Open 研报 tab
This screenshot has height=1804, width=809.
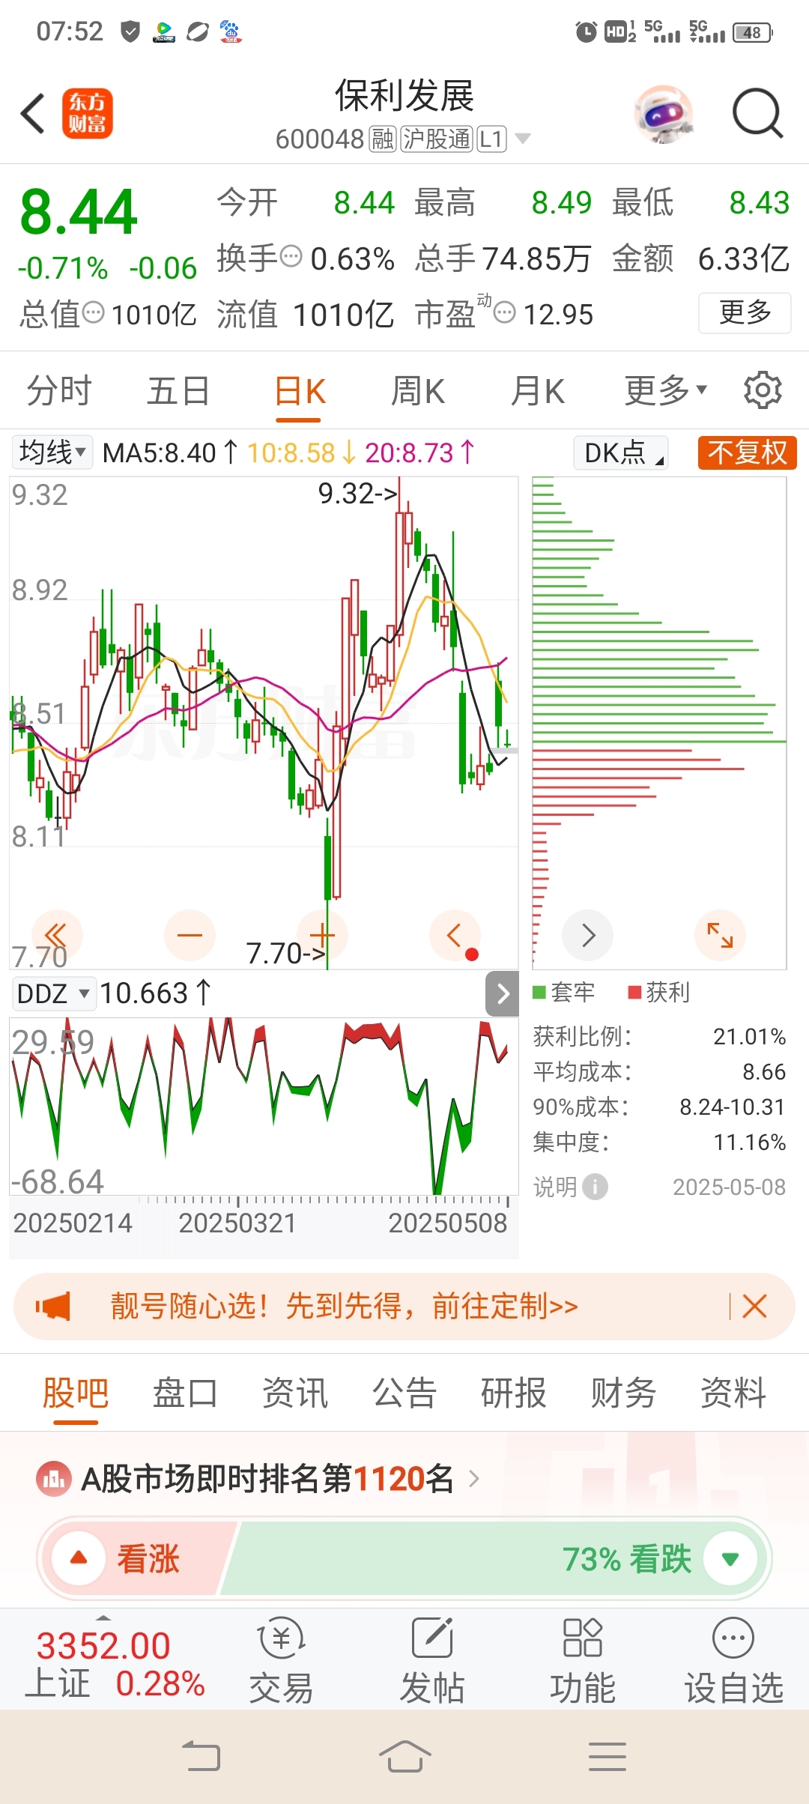click(x=514, y=1393)
